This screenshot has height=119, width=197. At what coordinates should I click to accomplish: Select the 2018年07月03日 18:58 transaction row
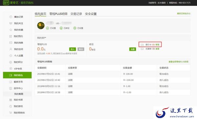[113, 92]
